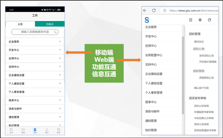Click 企业服务 label in mobile list
The height and width of the screenshot is (138, 223).
click(14, 42)
